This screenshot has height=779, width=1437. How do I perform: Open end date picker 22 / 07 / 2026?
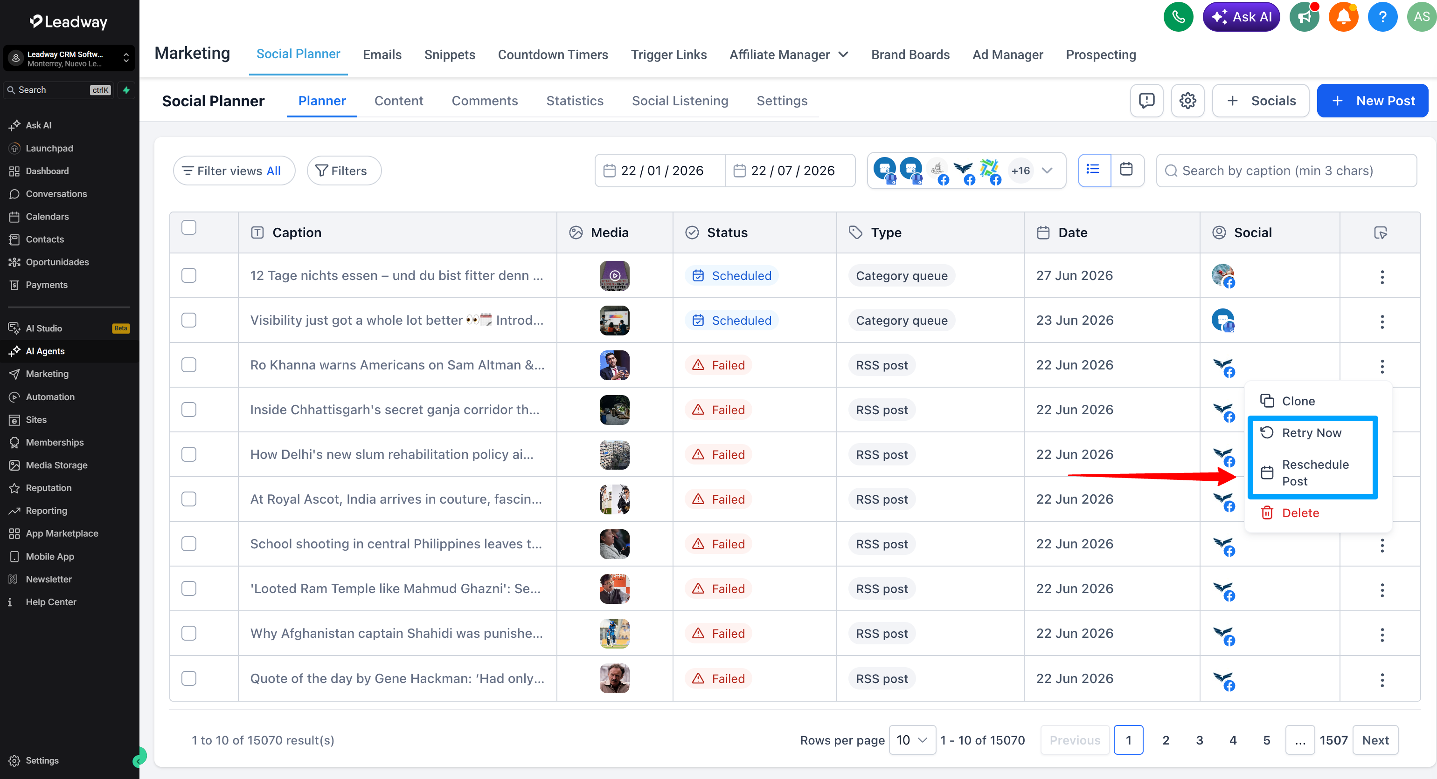[x=791, y=171]
